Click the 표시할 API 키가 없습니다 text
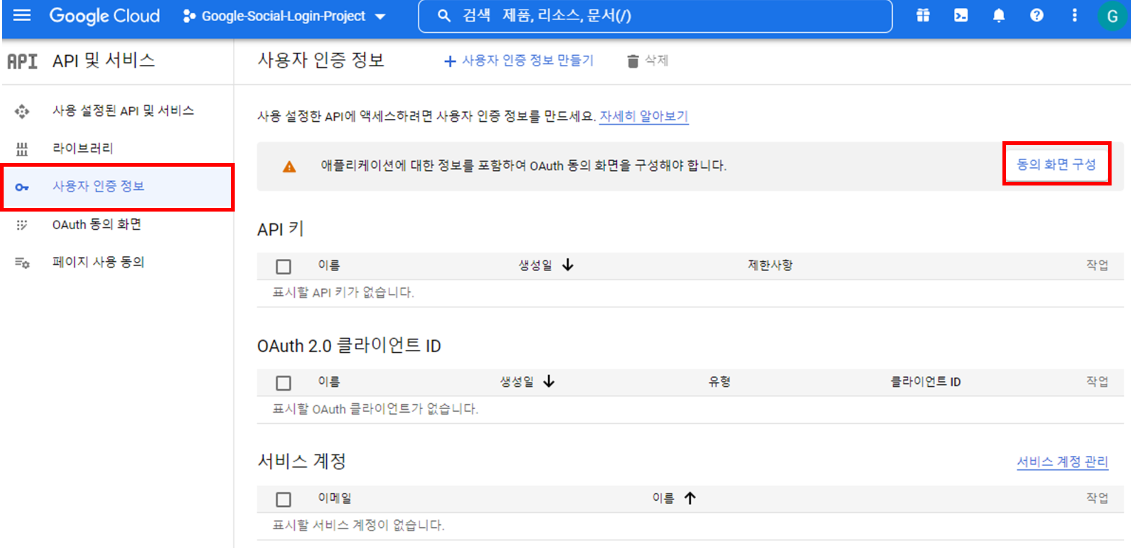Viewport: 1131px width, 548px height. (343, 292)
